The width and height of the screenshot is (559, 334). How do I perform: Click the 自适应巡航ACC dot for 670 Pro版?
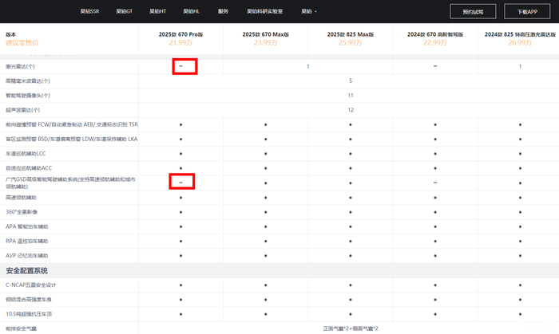tap(182, 168)
